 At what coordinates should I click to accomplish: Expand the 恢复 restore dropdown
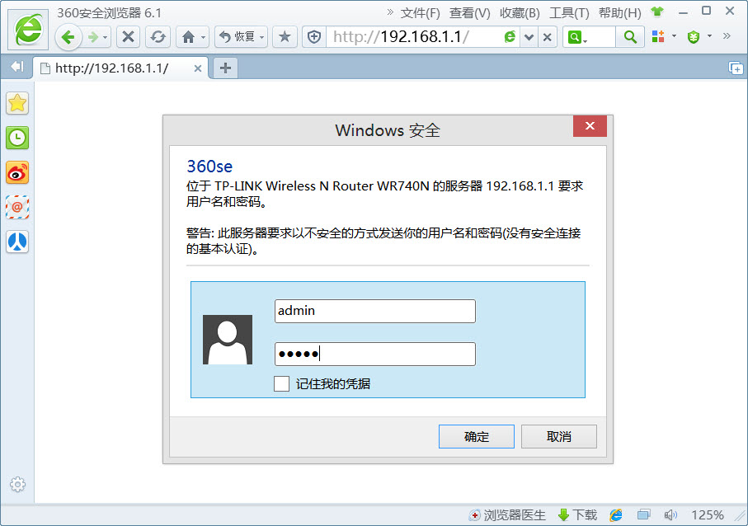tap(261, 37)
